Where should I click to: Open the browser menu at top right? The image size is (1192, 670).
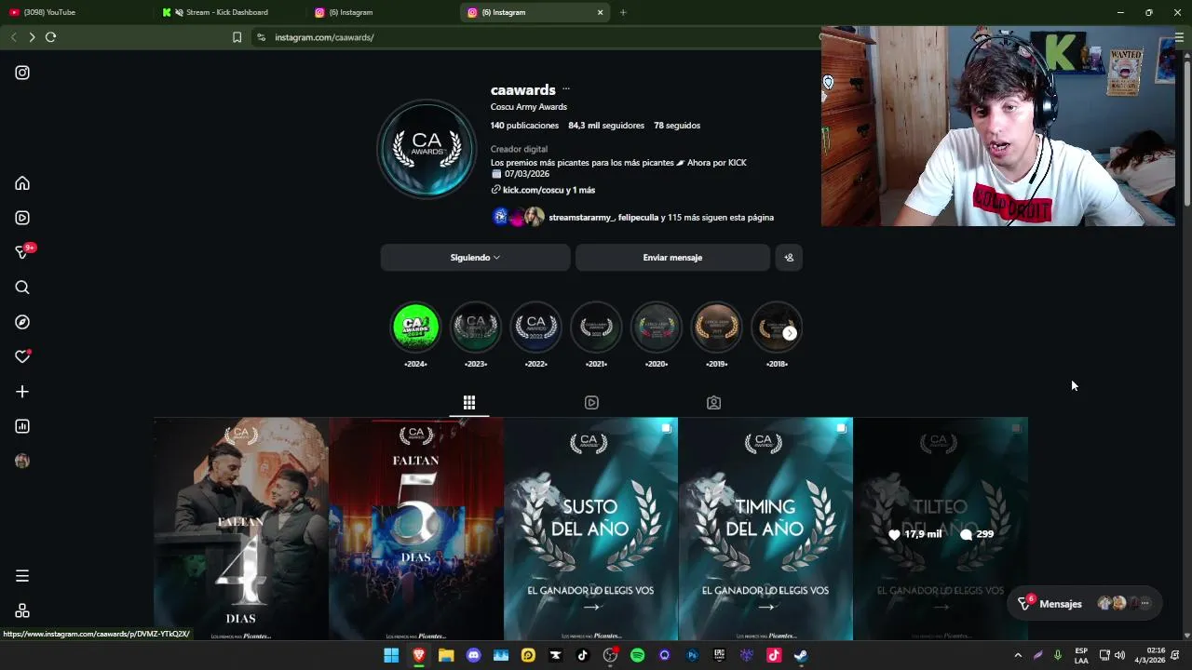tap(1179, 37)
